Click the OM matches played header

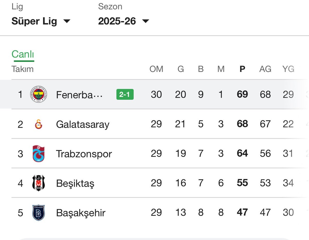pyautogui.click(x=156, y=69)
